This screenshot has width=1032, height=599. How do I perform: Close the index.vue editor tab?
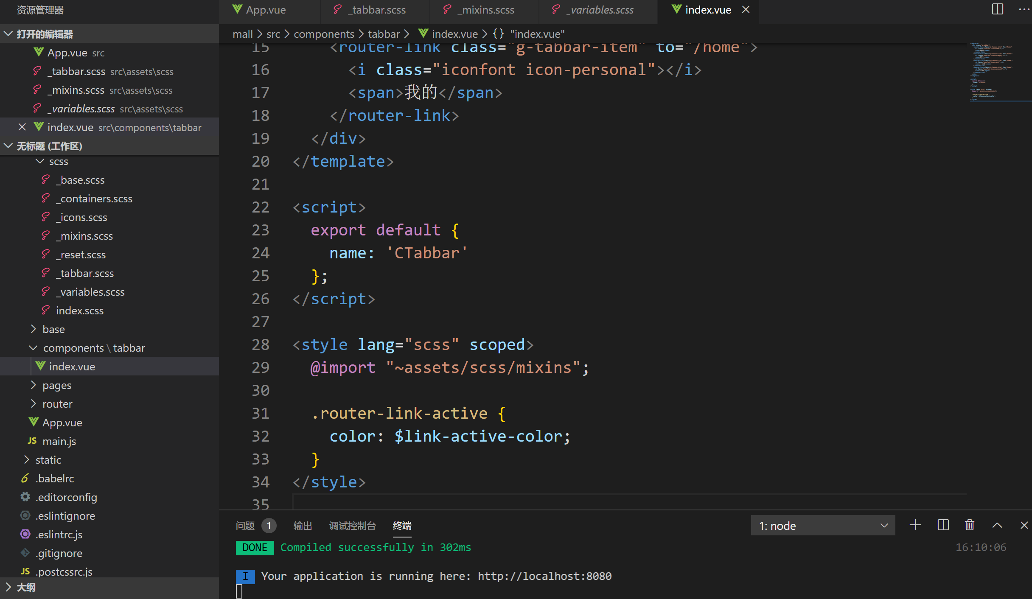746,9
